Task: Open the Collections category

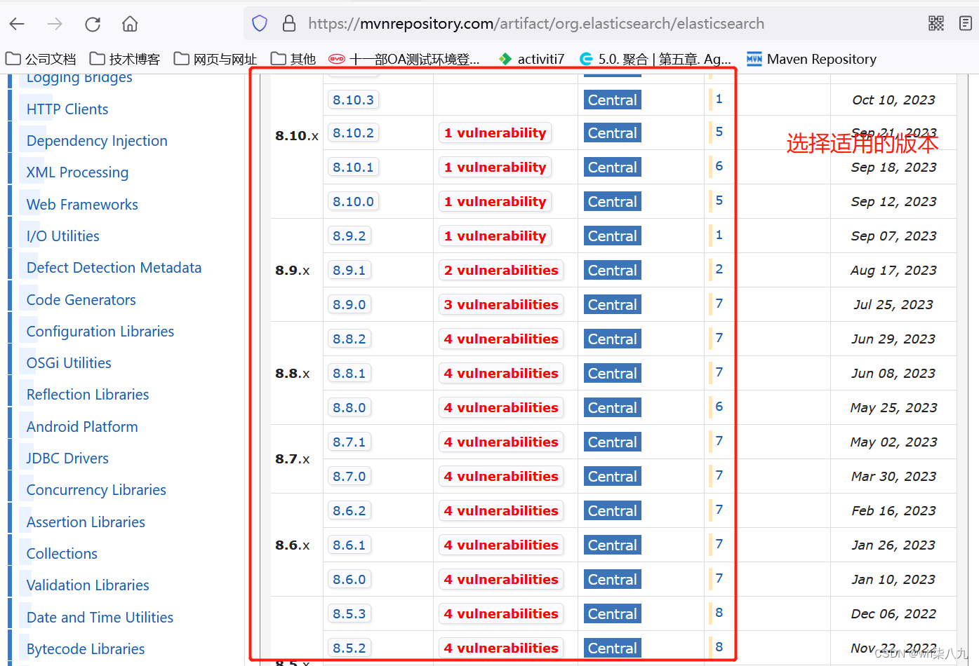Action: [x=62, y=554]
